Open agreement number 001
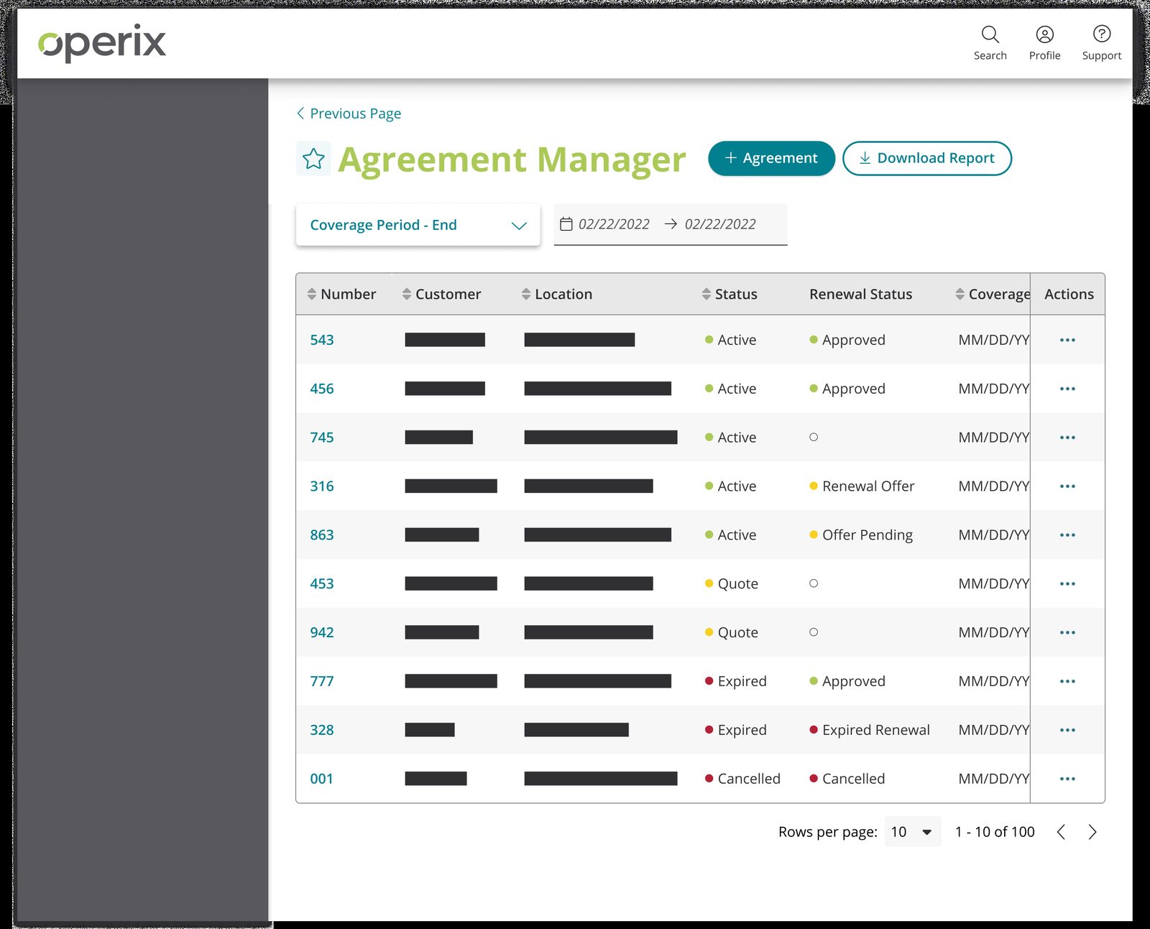Viewport: 1150px width, 929px height. 321,779
